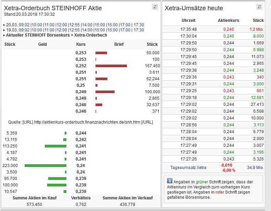
Task: Expand the 19.03. arrow marker
Action: tap(4, 30)
